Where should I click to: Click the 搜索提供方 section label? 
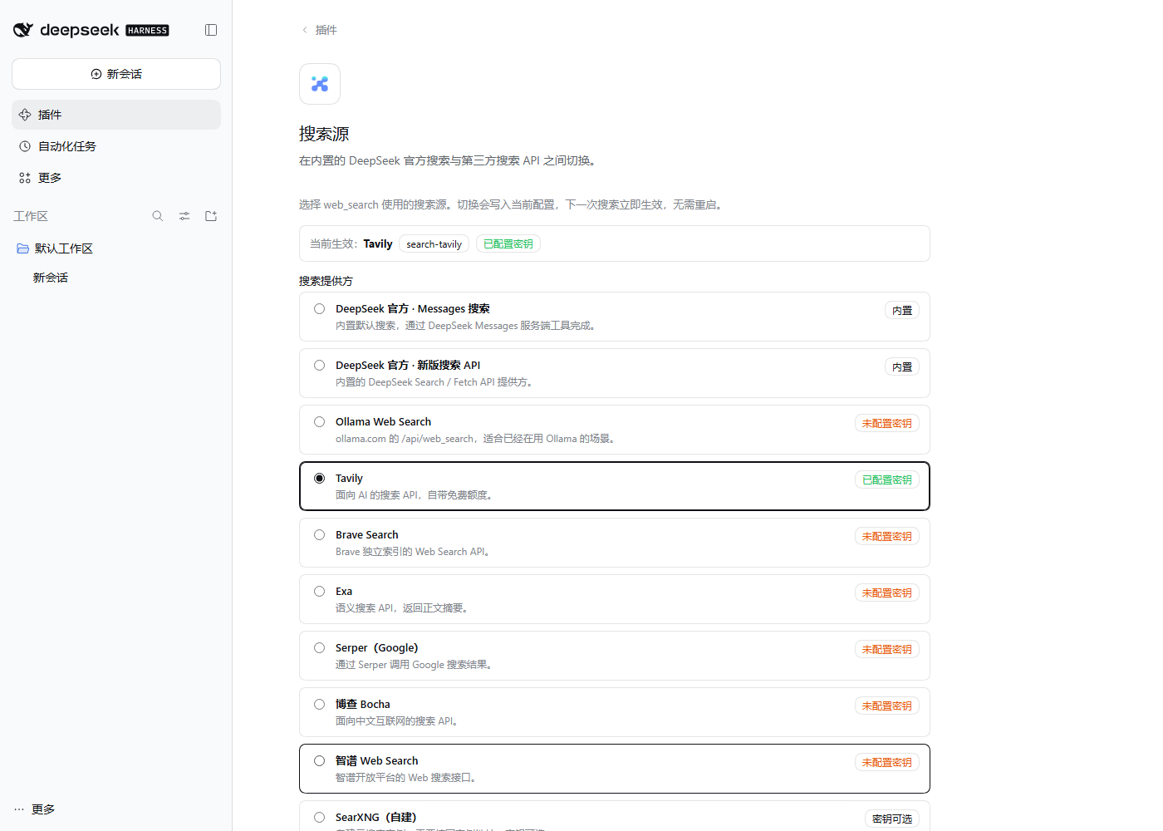(x=326, y=281)
